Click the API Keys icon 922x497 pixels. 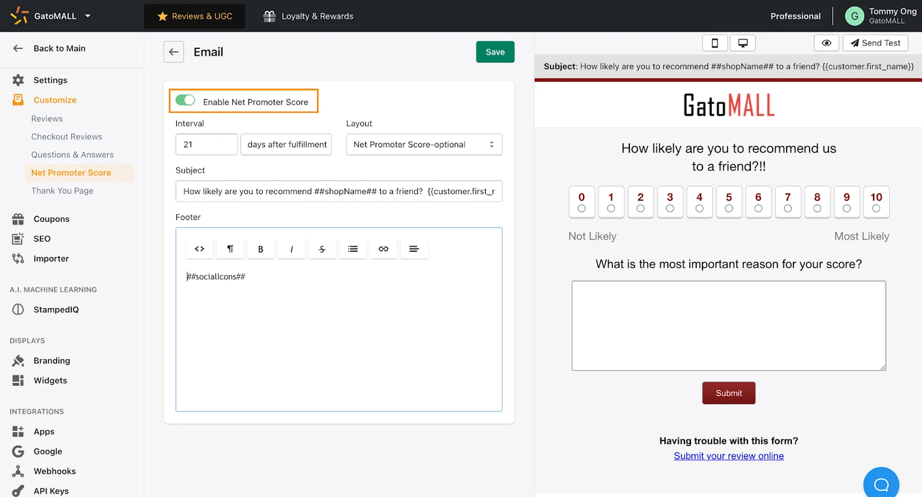point(18,491)
